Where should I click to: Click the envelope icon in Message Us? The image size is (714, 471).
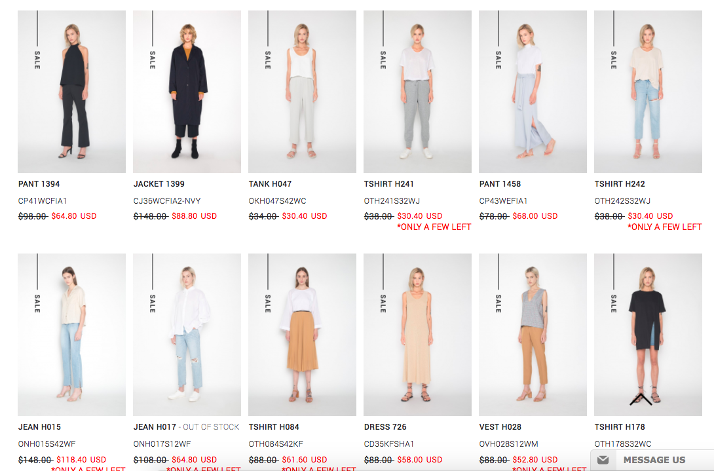pos(603,460)
